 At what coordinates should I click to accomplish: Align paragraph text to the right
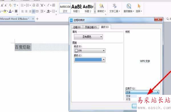pyautogui.click(x=30, y=11)
